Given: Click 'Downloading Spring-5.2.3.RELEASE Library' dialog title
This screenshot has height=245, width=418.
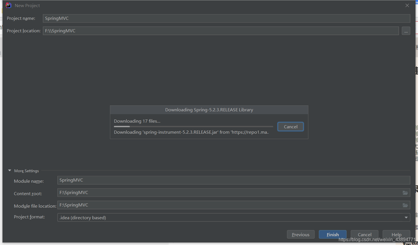Looking at the screenshot, I should tap(209, 110).
